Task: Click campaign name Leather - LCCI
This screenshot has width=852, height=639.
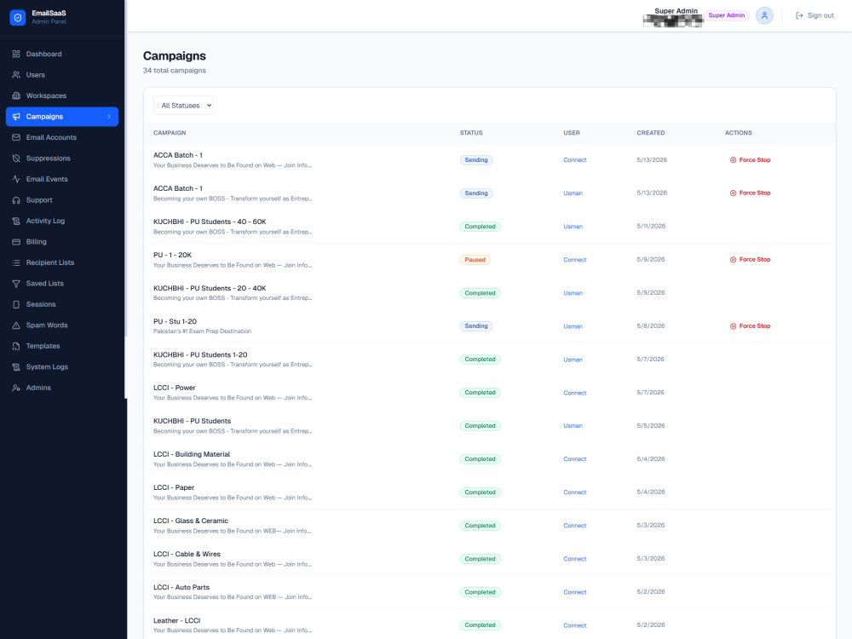Action: point(176,620)
